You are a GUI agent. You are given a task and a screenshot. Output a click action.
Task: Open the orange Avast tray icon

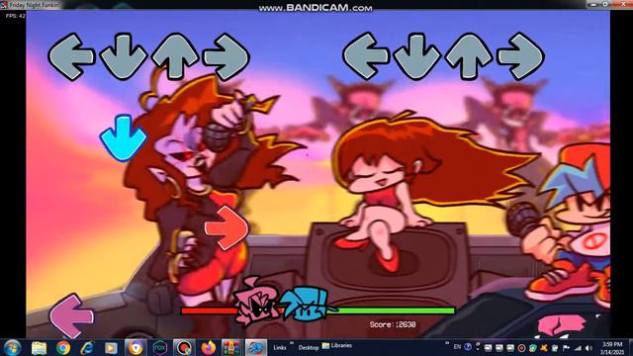click(544, 348)
